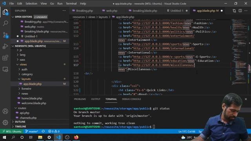Image resolution: width=251 pixels, height=141 pixels.
Task: Open File Explorer from the taskbar
Action: coord(40,137)
